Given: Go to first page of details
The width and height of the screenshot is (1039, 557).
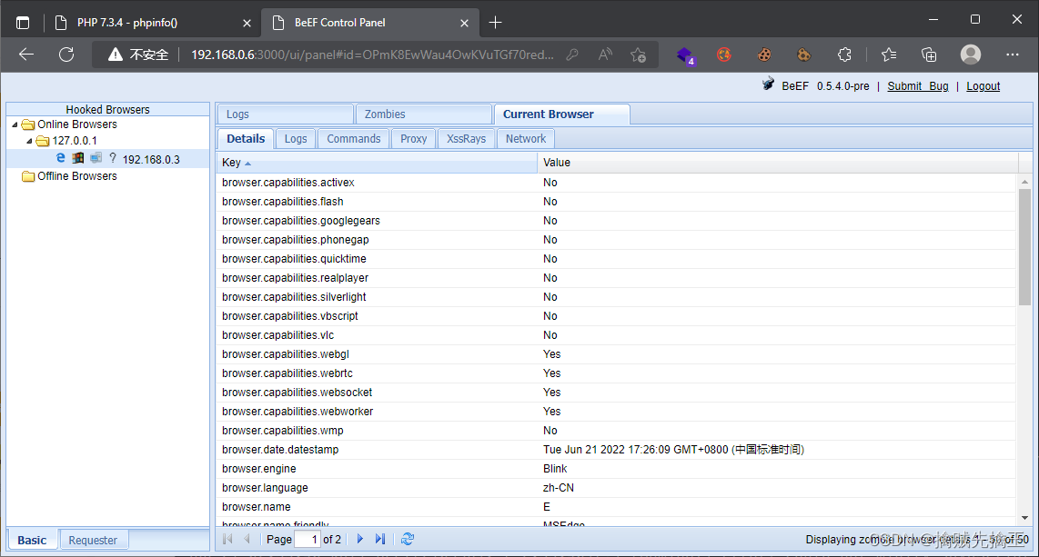Looking at the screenshot, I should (228, 539).
